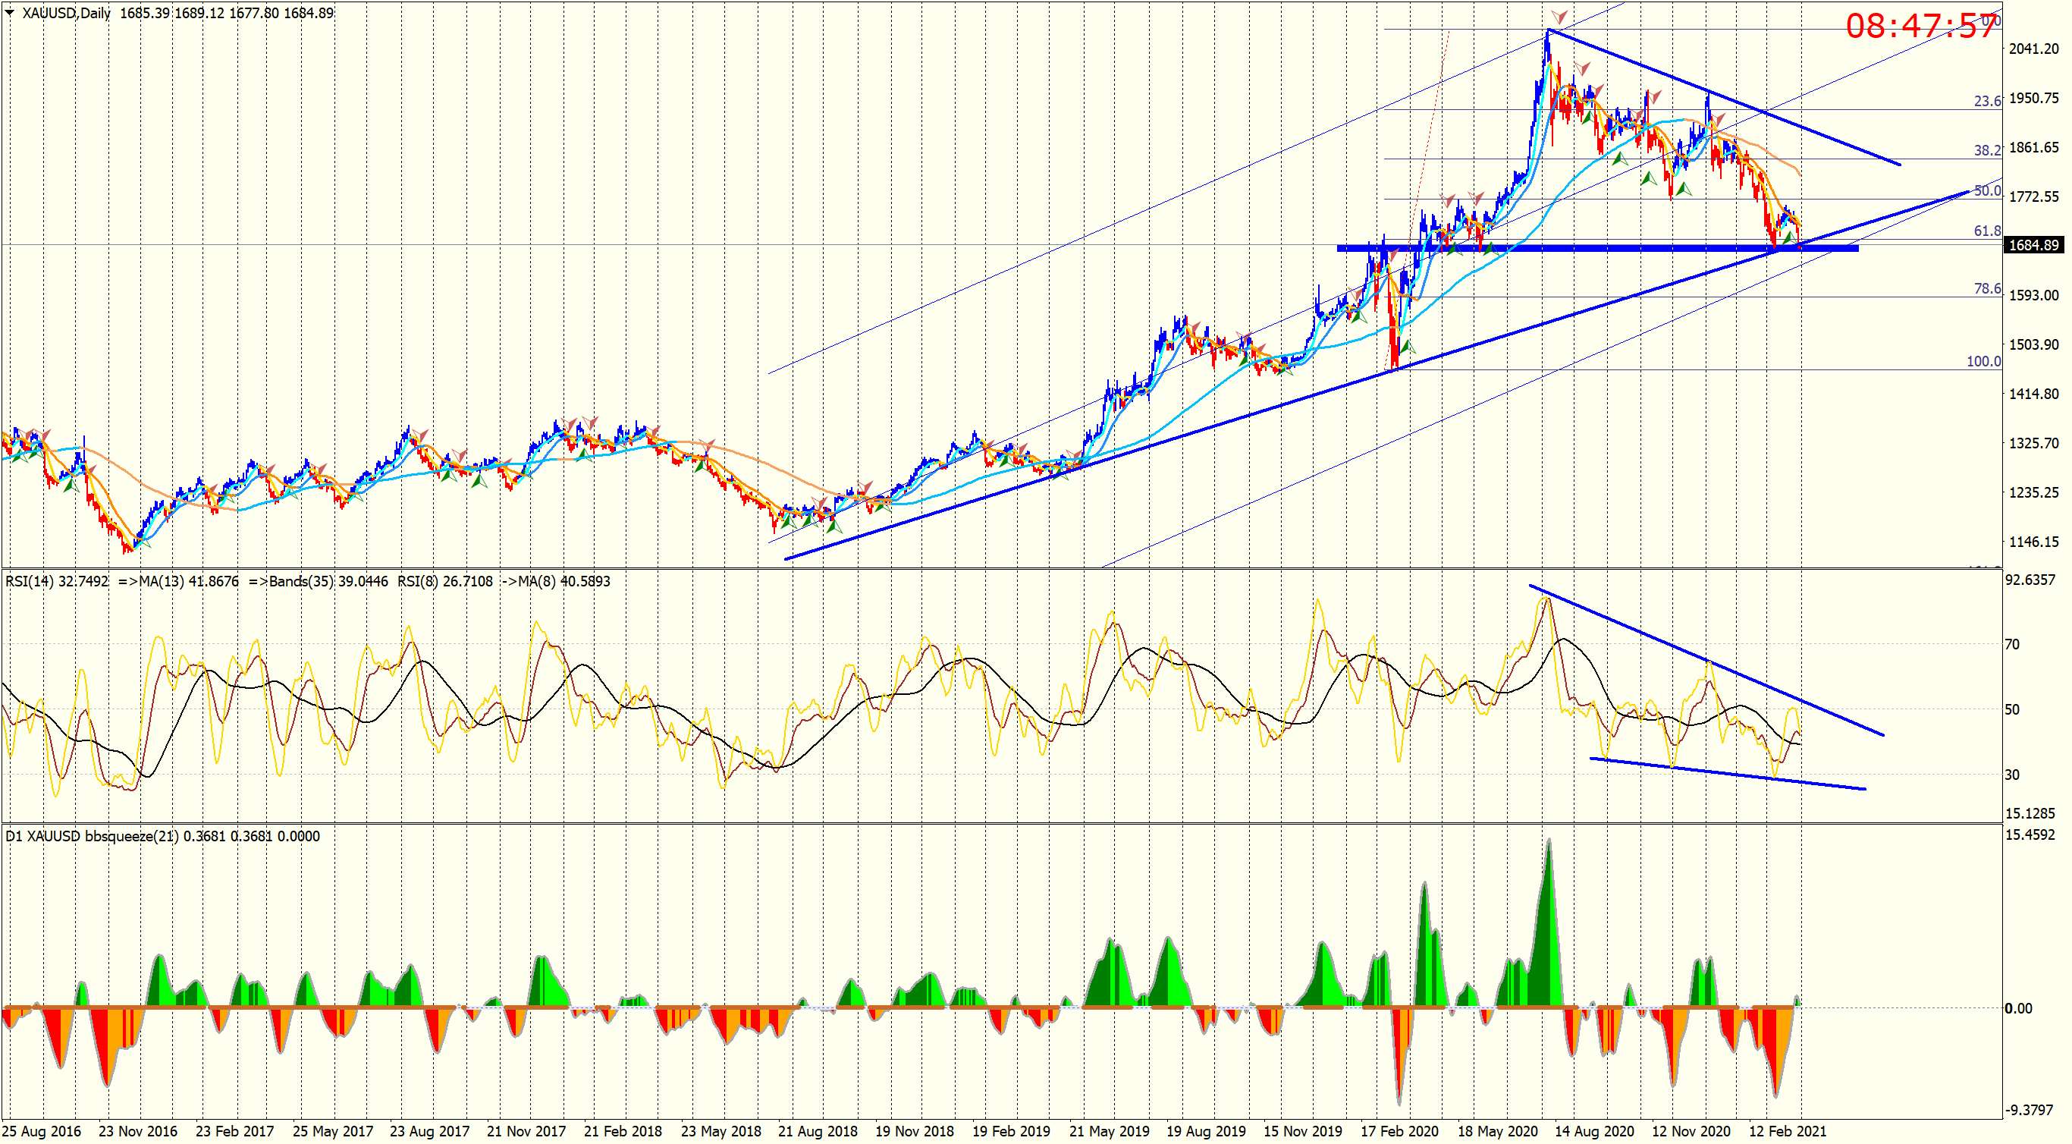Click the RSI 70 level scale label
This screenshot has width=2072, height=1144.
click(2011, 644)
